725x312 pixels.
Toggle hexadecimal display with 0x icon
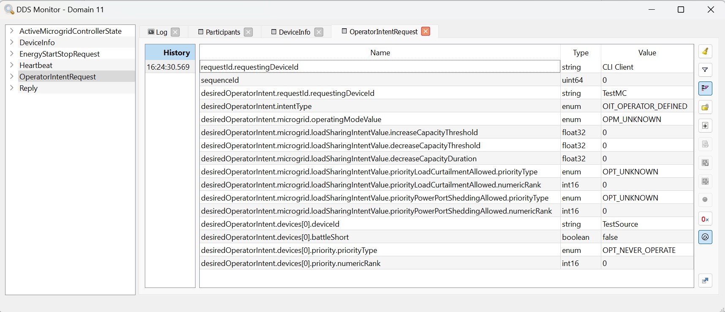705,219
